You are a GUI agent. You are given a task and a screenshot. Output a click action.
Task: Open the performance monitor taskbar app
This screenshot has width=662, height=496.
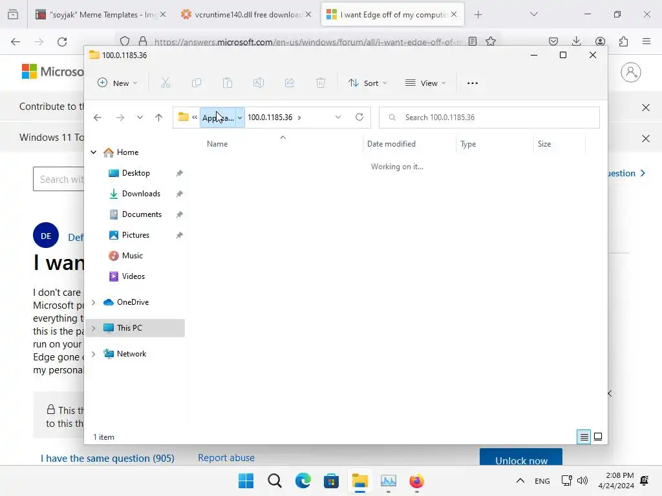[x=389, y=480]
